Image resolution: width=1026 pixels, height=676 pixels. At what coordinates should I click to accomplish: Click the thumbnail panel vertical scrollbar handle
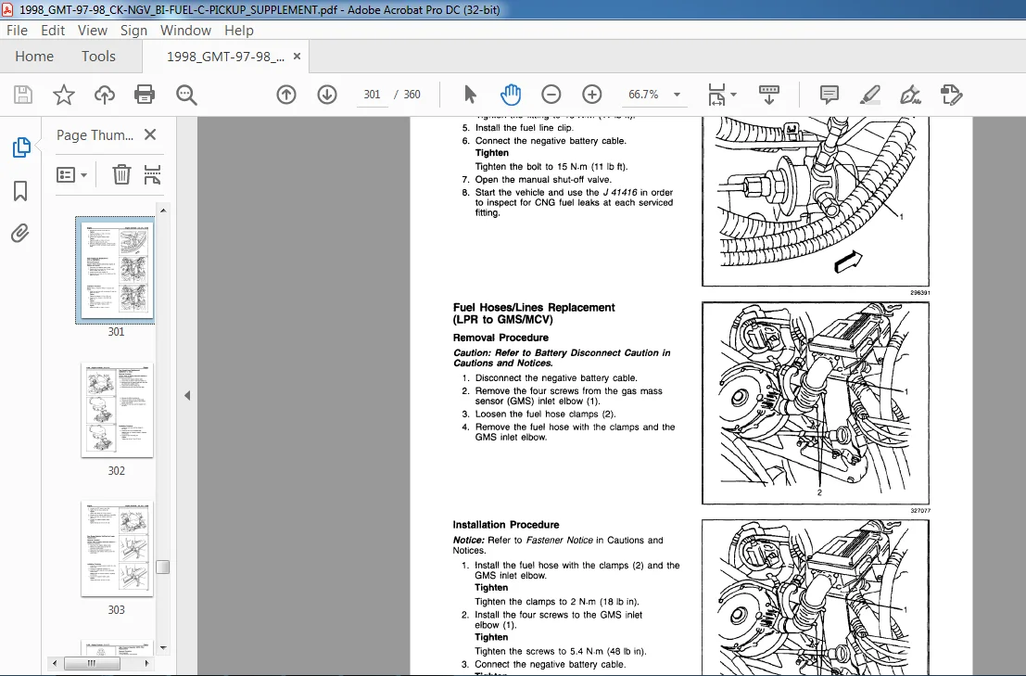163,567
